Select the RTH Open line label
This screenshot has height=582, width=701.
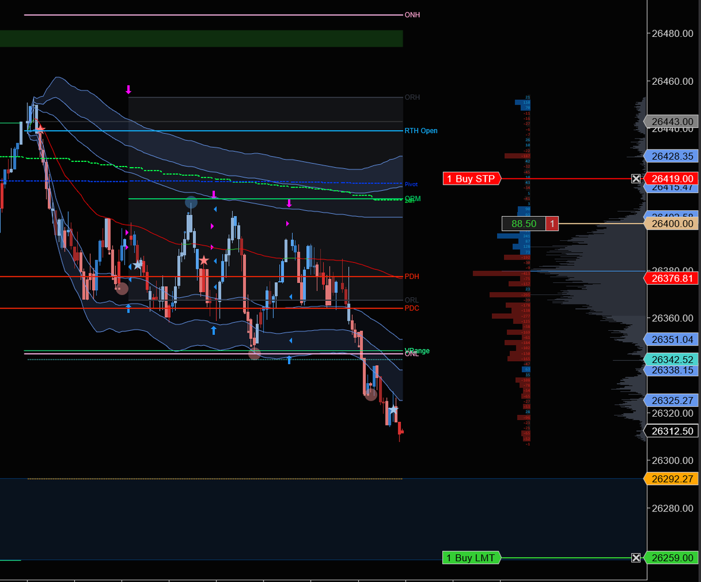pos(421,131)
